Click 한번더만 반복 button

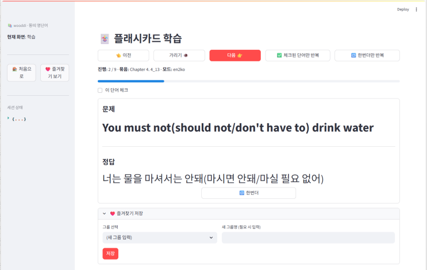(367, 56)
